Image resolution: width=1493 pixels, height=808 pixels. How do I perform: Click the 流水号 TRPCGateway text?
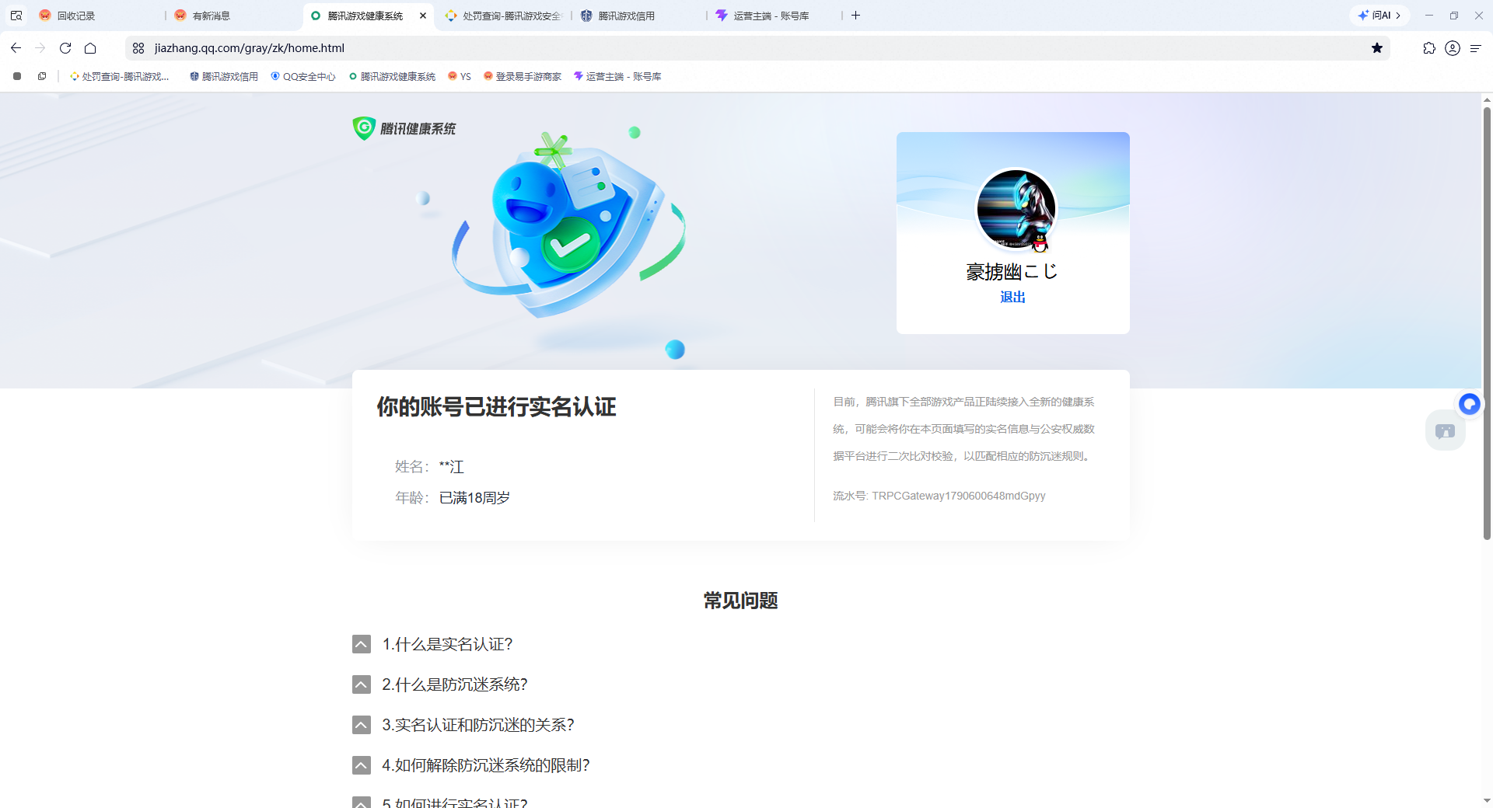[x=939, y=496]
